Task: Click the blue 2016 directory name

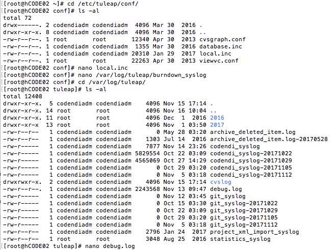Action: pos(217,118)
